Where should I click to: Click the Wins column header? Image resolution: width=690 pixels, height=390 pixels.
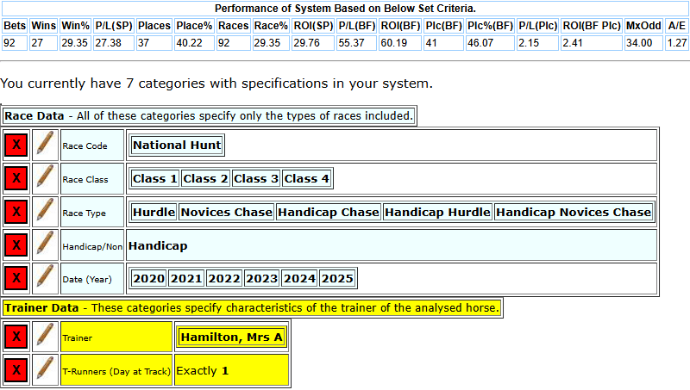pos(44,26)
